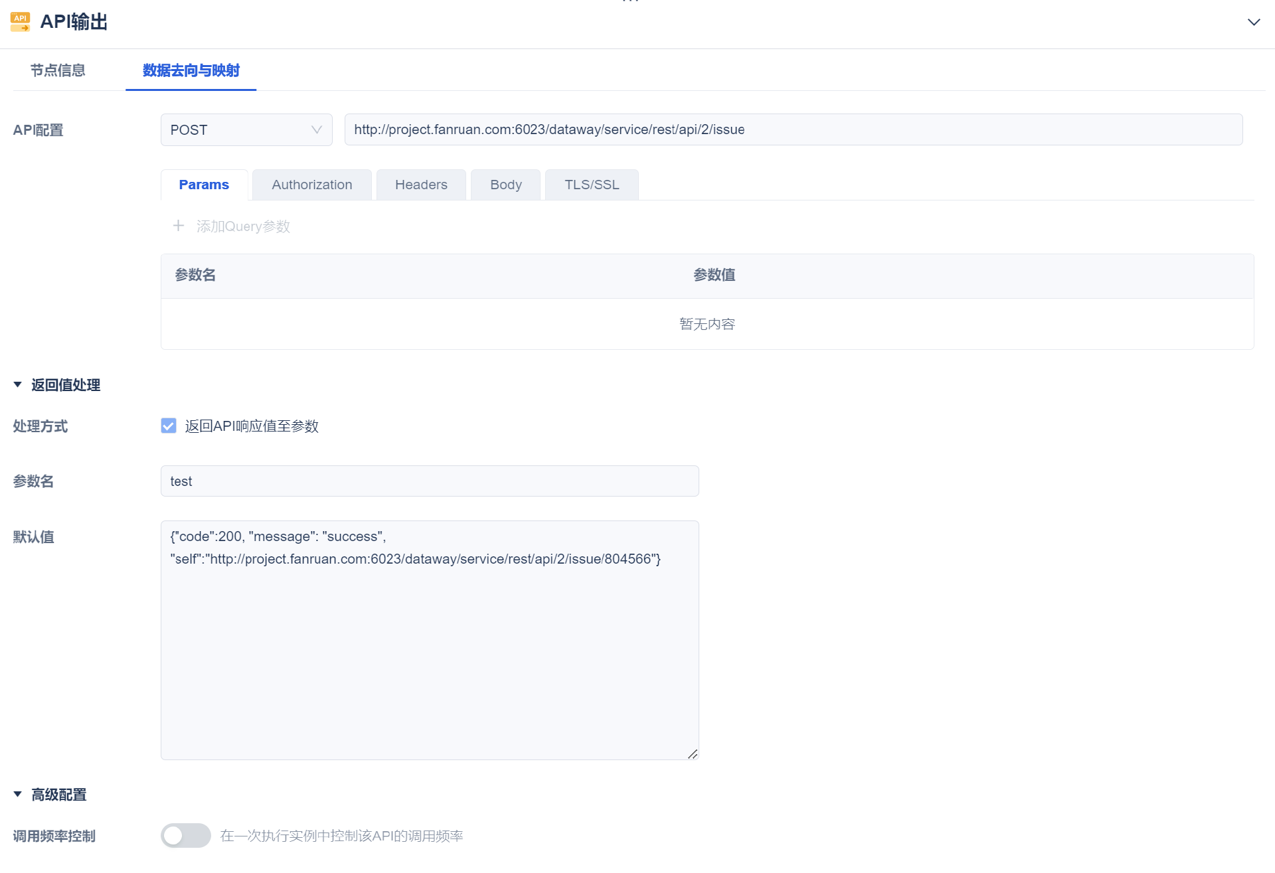Viewport: 1275px width, 873px height.
Task: Open the Params tab
Action: [x=204, y=185]
